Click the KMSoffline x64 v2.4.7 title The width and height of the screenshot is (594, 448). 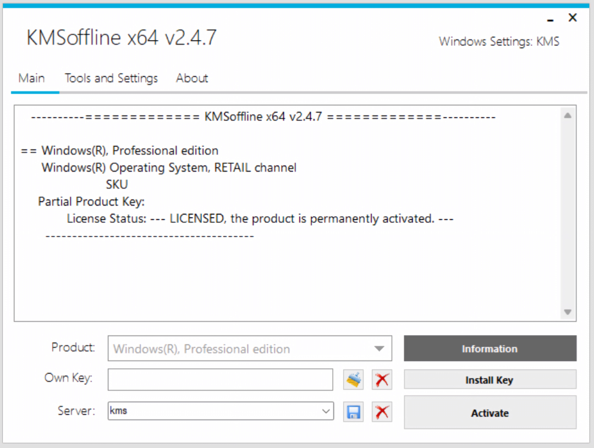pyautogui.click(x=122, y=37)
